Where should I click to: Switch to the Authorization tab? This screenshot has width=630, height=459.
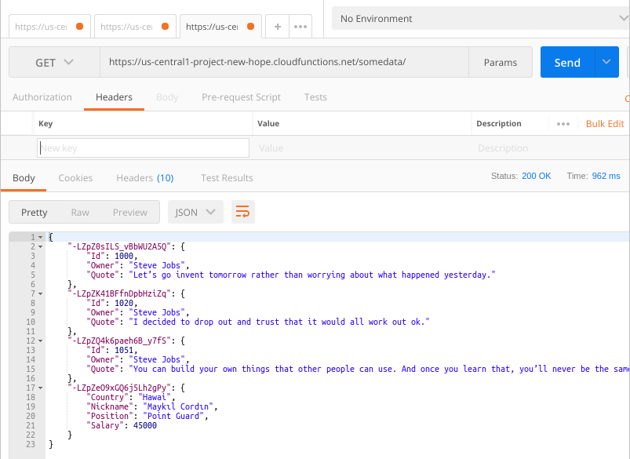(42, 97)
